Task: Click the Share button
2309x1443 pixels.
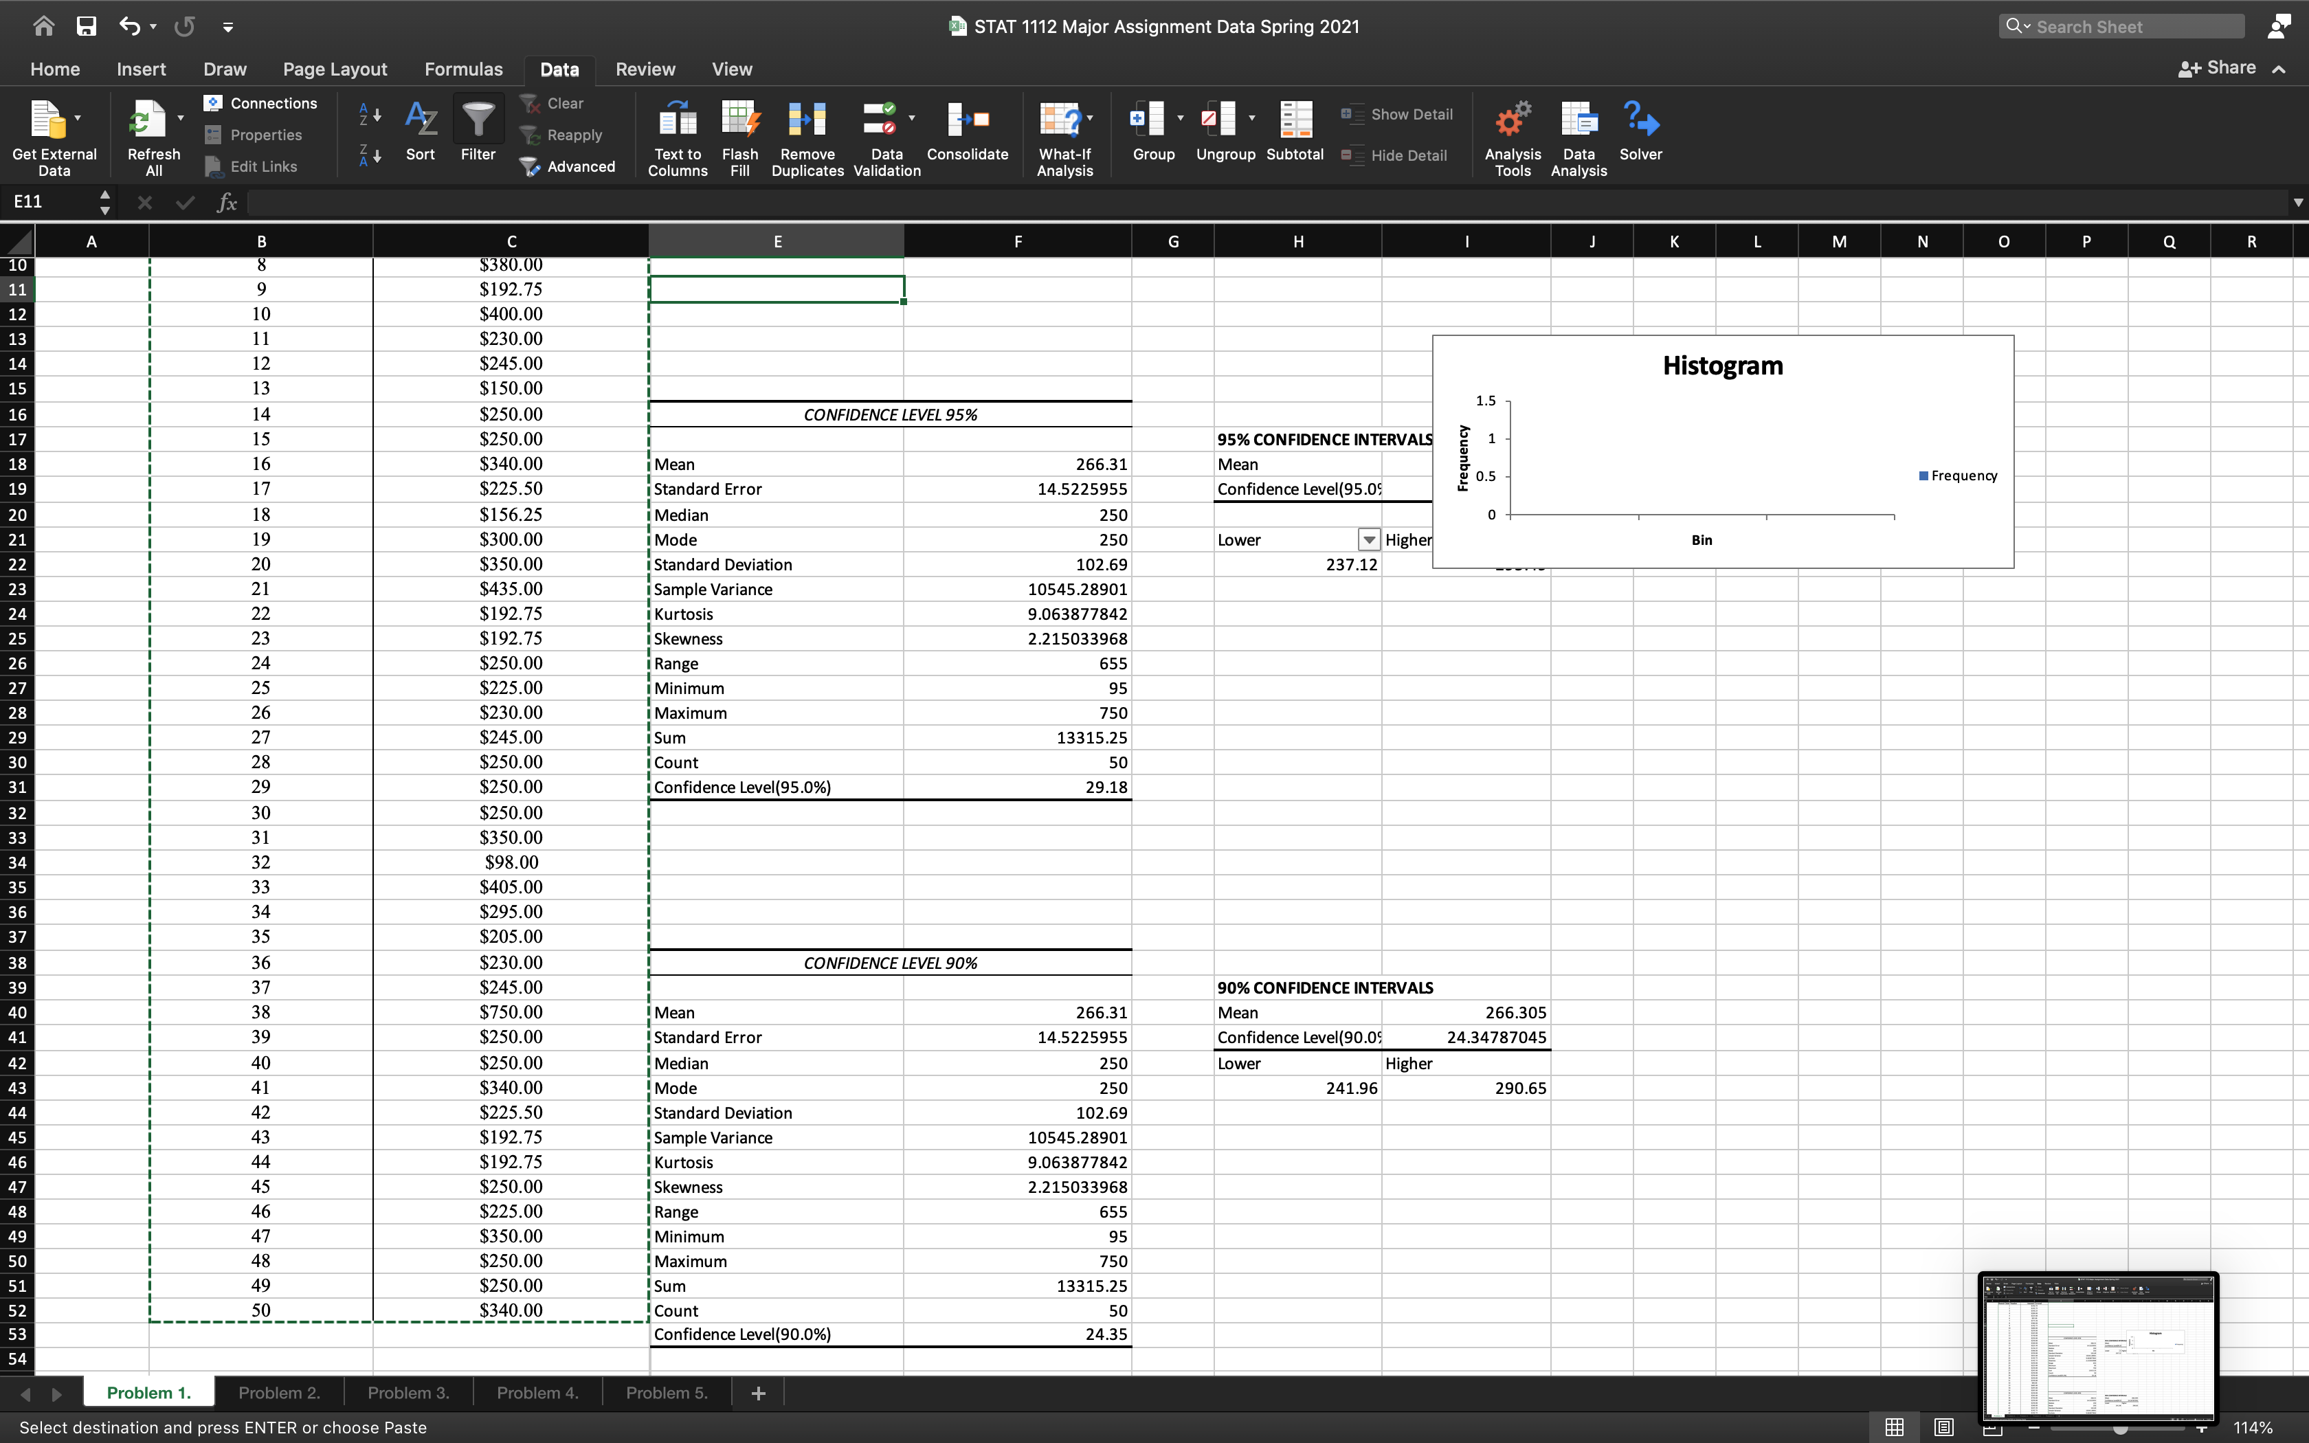Action: point(2218,68)
